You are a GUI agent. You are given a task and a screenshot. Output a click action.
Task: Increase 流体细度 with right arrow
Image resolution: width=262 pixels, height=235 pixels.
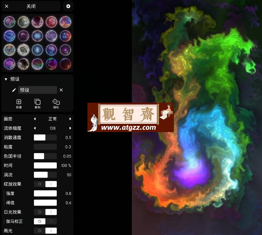tap(70, 128)
